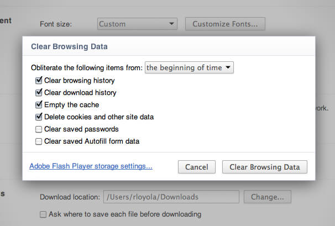This screenshot has height=226, width=335.
Task: Uncheck Clear browsing history checkbox
Action: click(39, 81)
